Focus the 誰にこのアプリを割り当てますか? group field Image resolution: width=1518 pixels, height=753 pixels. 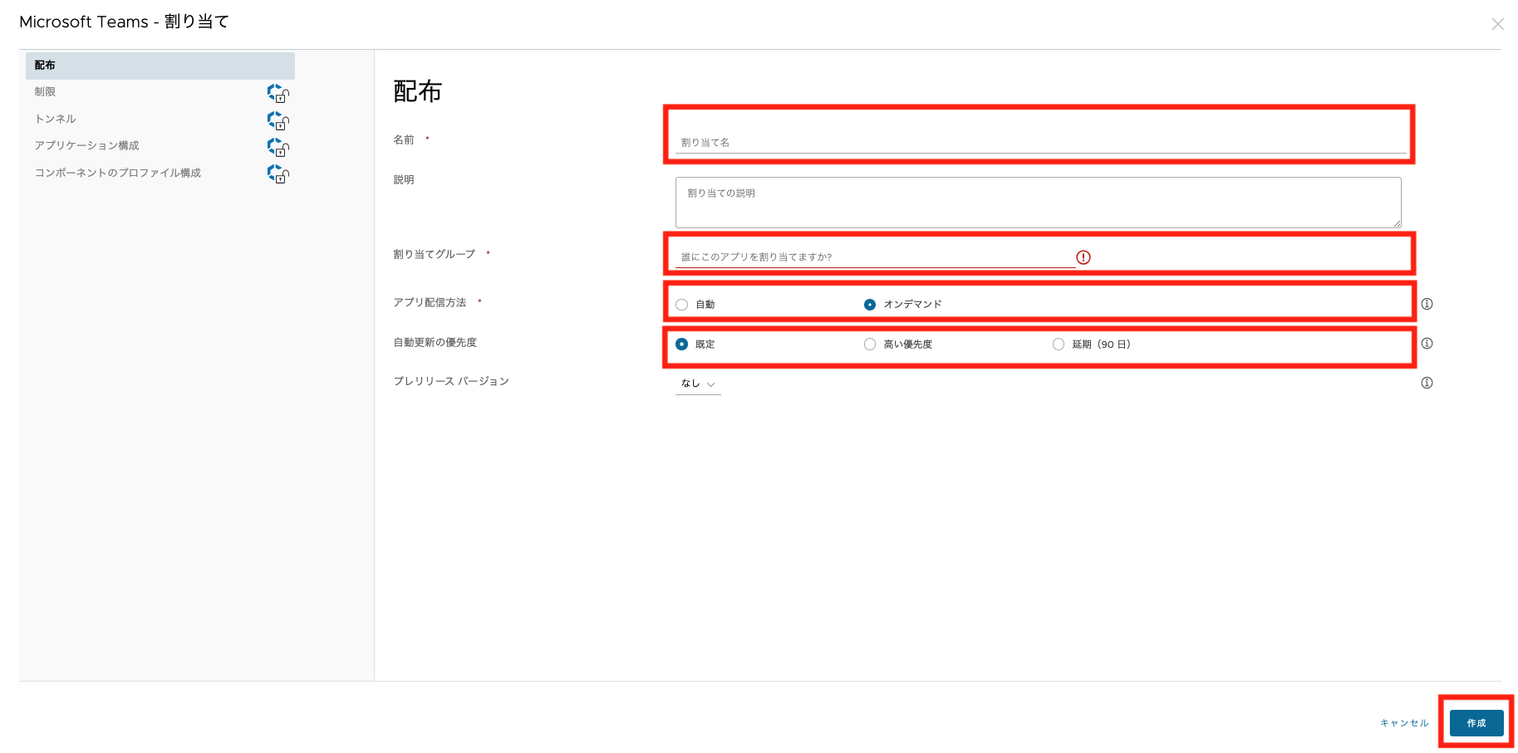[875, 257]
